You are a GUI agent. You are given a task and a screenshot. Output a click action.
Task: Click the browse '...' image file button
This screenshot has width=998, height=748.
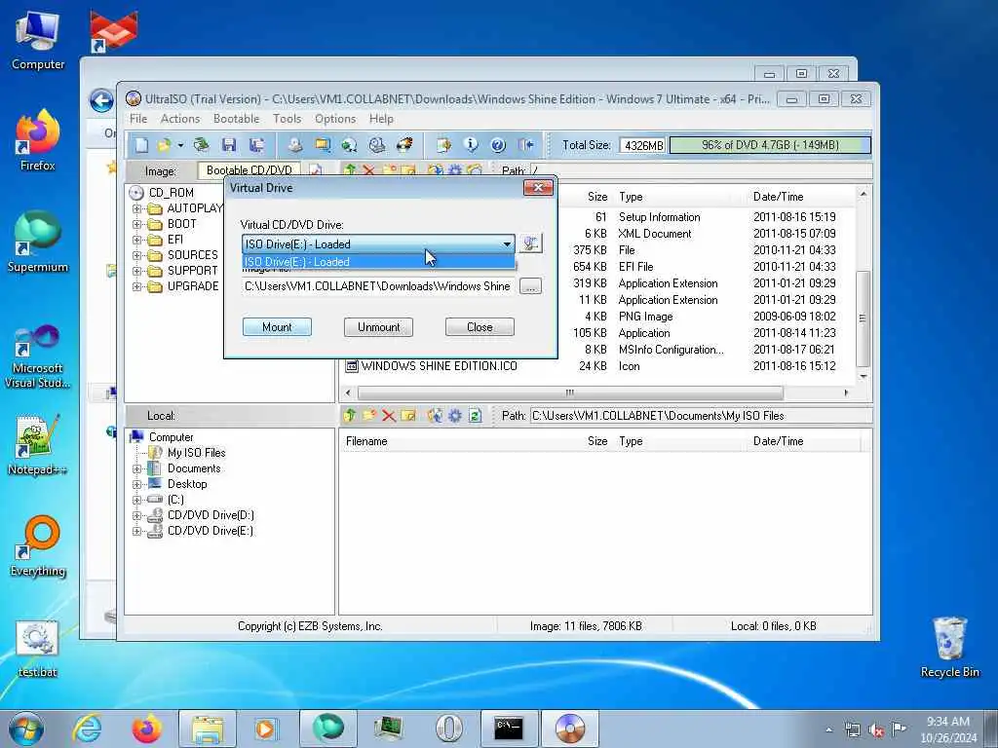coord(530,286)
